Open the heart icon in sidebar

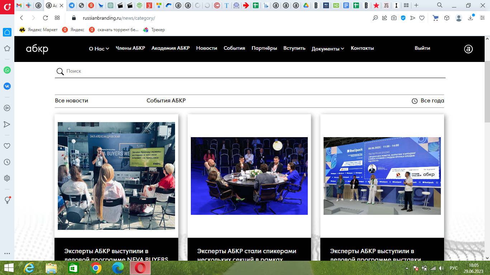click(7, 146)
